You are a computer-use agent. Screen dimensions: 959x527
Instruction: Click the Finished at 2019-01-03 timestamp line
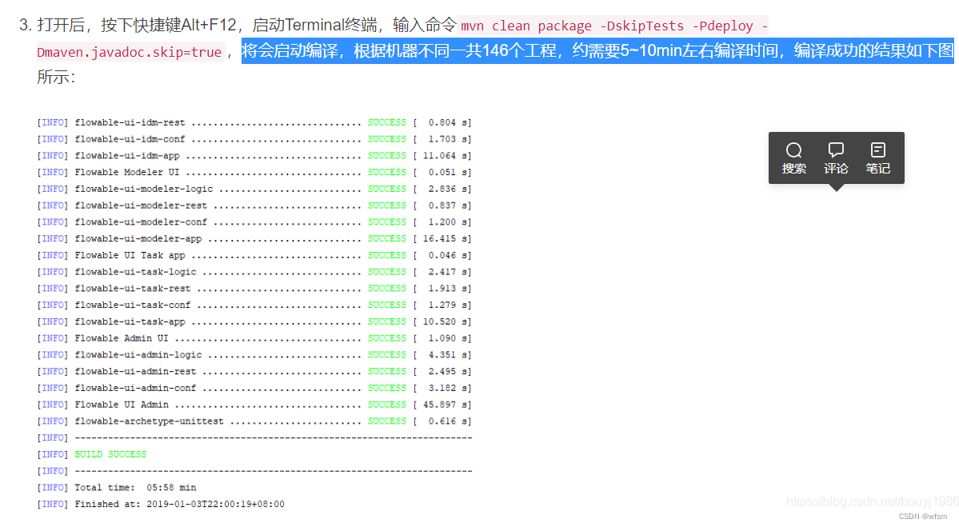(161, 505)
